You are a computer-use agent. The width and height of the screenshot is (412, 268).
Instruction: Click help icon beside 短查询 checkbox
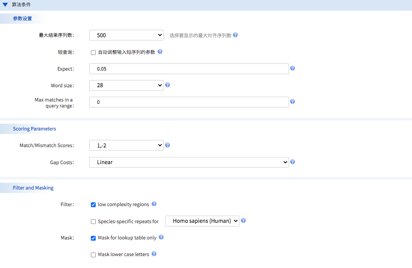(x=160, y=52)
